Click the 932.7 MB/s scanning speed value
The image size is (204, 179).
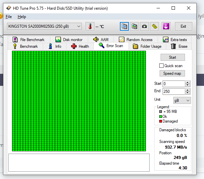tap(176, 147)
